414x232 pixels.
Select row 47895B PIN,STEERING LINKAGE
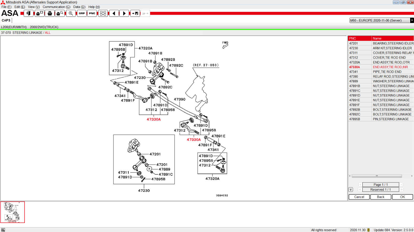click(x=381, y=119)
